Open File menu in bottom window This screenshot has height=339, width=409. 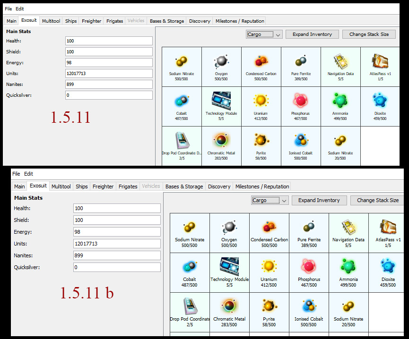pos(16,174)
